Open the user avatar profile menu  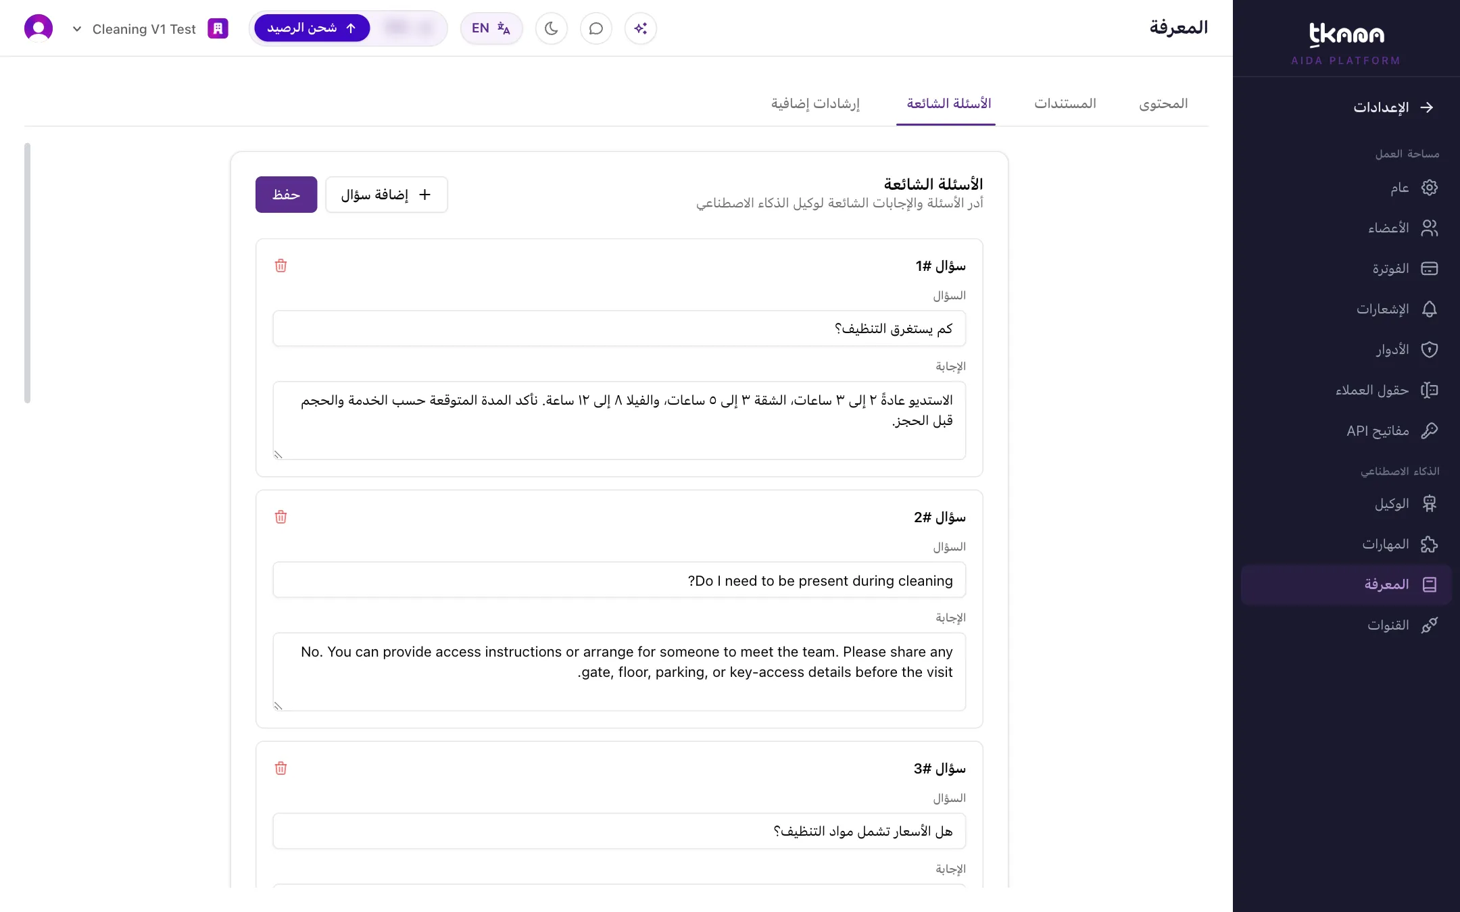(39, 28)
